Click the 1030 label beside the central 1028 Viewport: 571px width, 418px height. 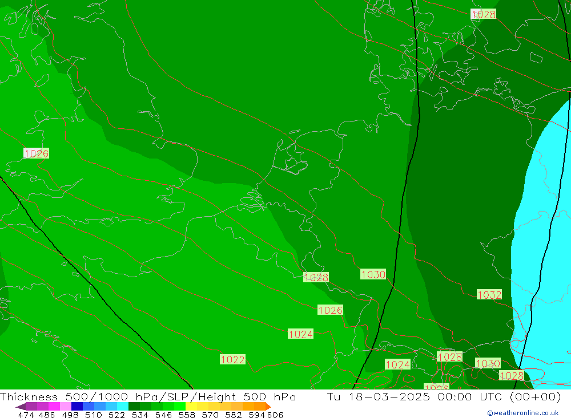(x=373, y=274)
